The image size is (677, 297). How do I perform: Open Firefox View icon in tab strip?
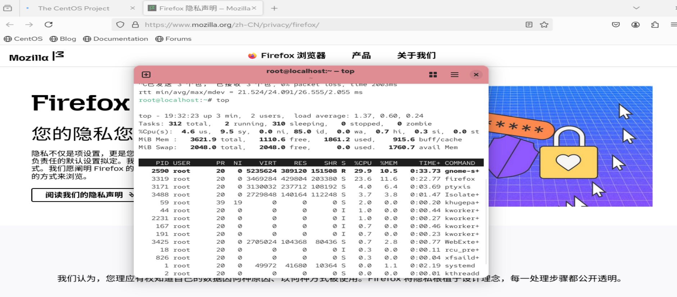tap(8, 8)
